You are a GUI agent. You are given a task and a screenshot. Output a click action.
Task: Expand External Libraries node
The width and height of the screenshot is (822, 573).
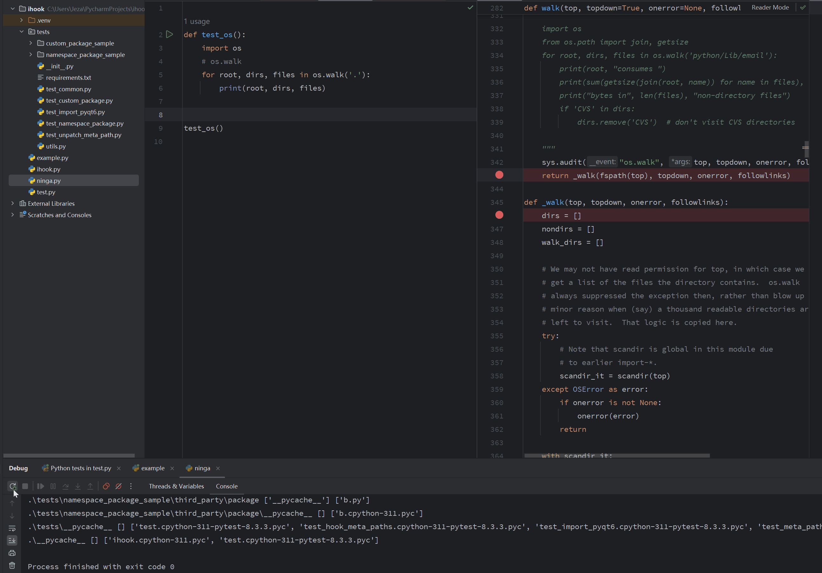(x=12, y=204)
